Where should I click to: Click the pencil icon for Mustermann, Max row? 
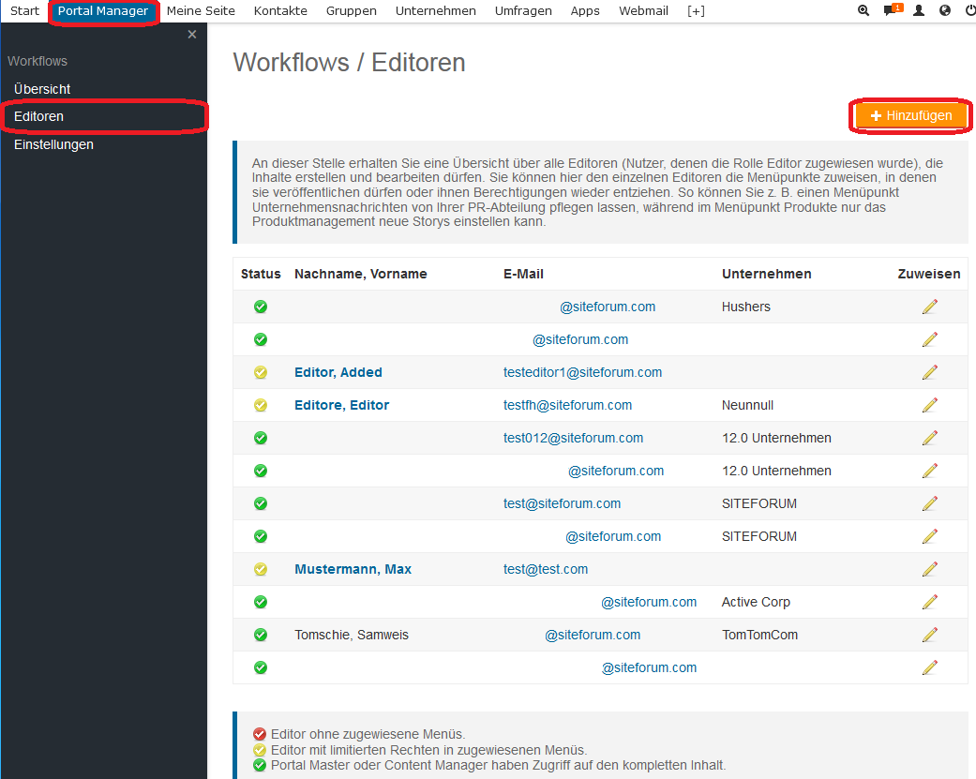pos(929,569)
